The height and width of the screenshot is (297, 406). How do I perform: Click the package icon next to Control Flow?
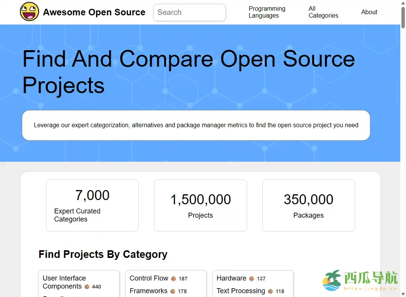pyautogui.click(x=174, y=279)
